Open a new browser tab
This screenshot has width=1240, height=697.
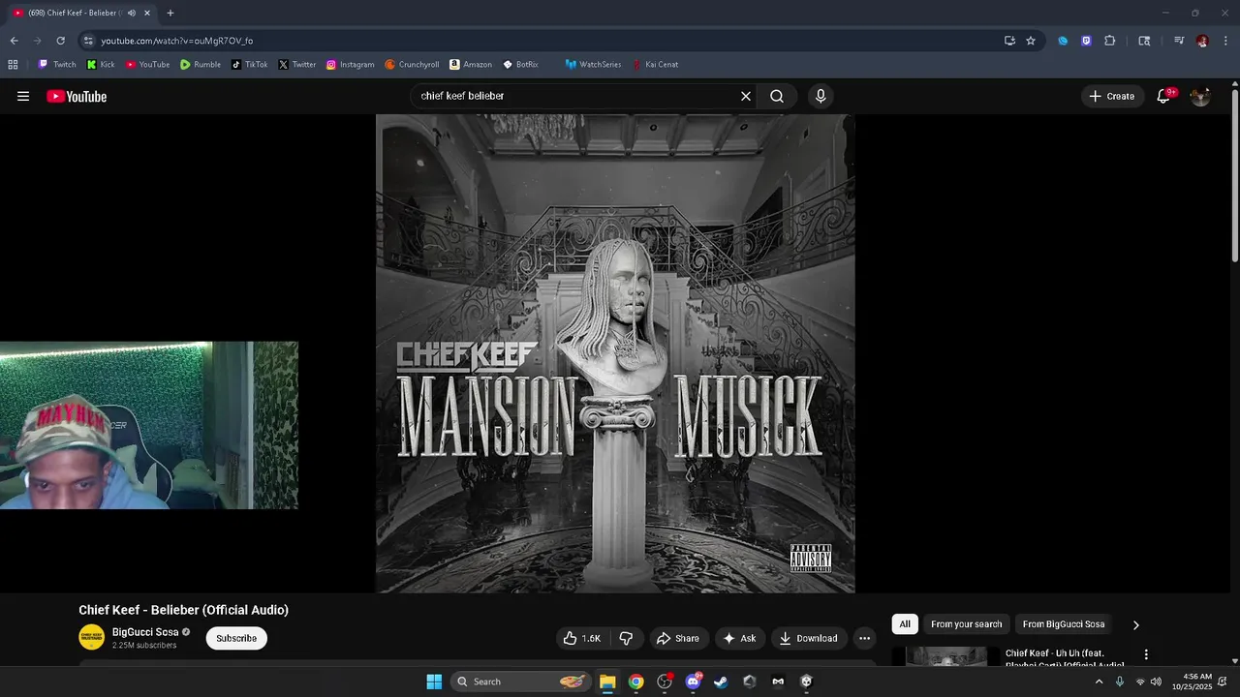pyautogui.click(x=170, y=13)
